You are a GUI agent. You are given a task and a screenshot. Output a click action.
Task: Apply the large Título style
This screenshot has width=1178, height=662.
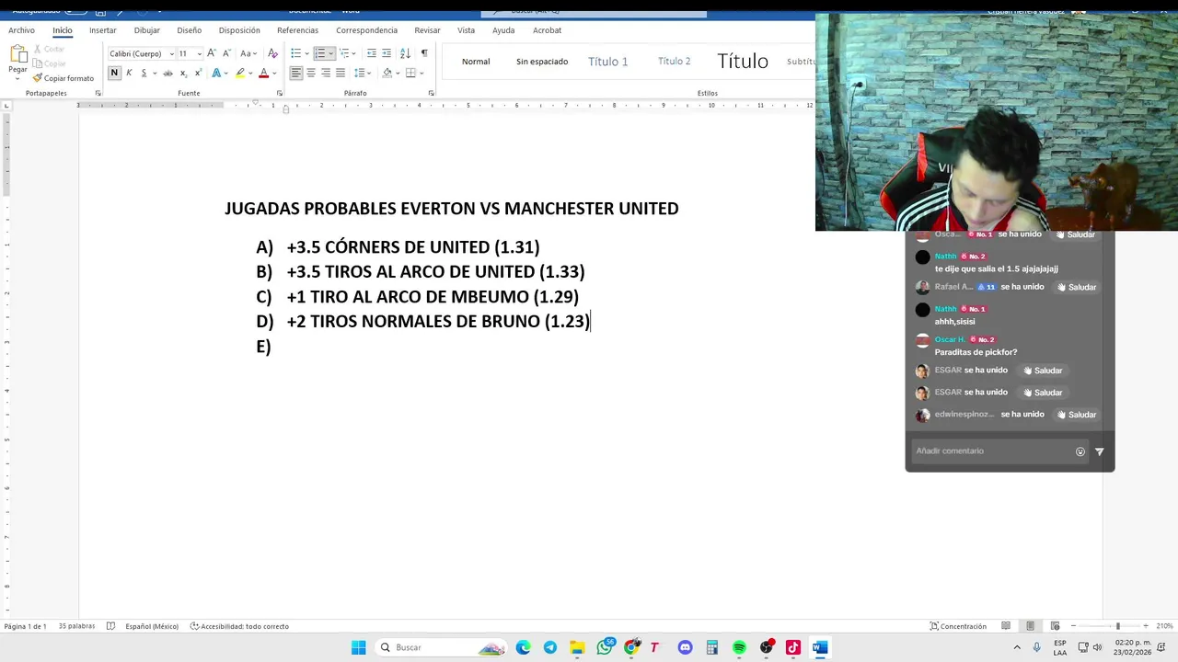743,62
